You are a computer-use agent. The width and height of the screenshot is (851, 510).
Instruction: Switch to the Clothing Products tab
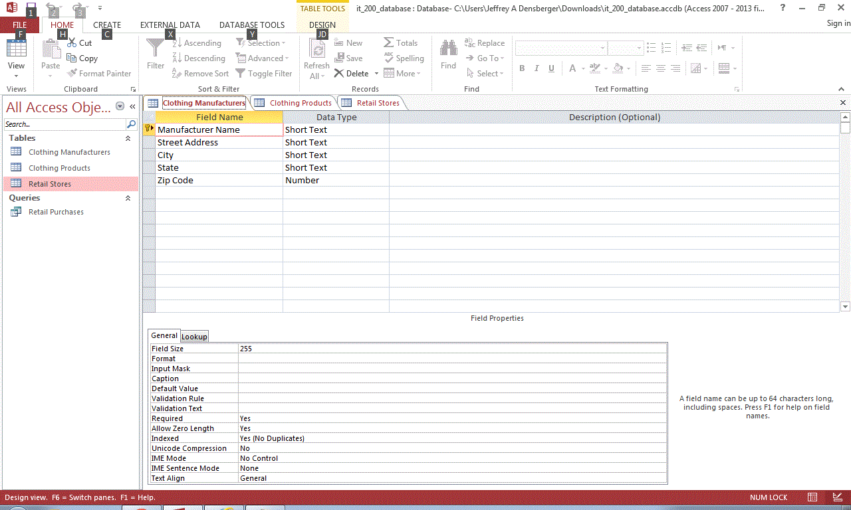[x=299, y=102]
